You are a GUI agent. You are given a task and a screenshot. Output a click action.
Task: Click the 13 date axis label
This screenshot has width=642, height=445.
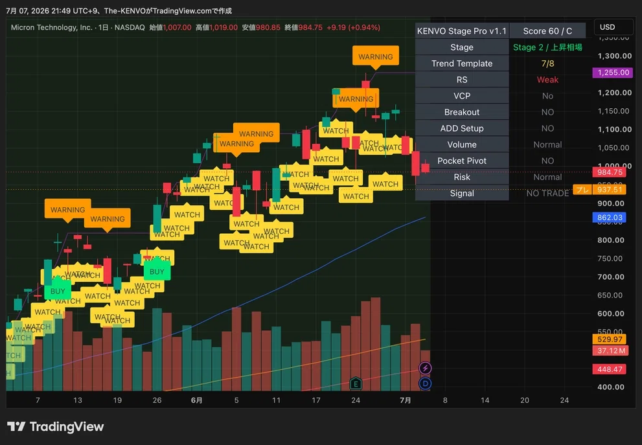77,400
